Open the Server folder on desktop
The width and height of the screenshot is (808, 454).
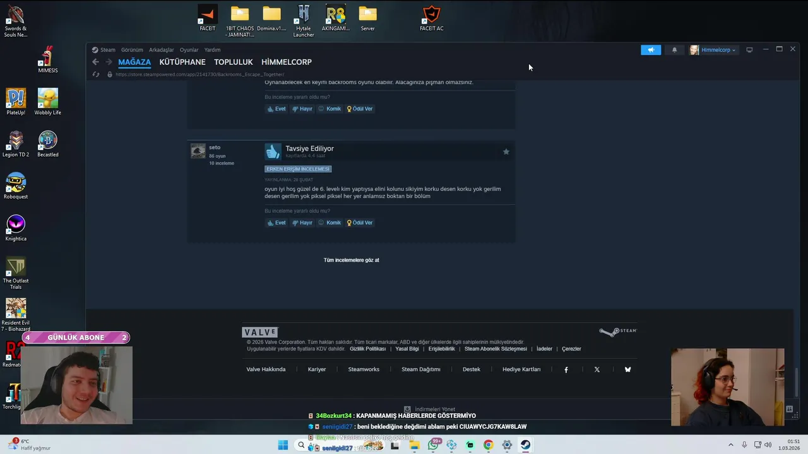click(x=367, y=18)
